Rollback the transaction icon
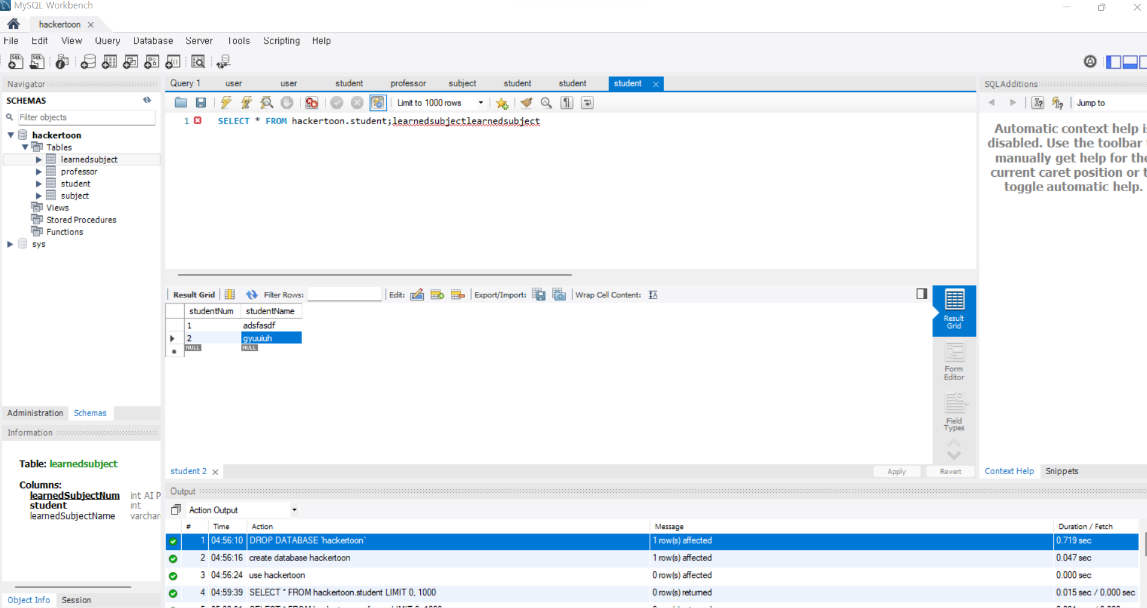 pyautogui.click(x=357, y=103)
